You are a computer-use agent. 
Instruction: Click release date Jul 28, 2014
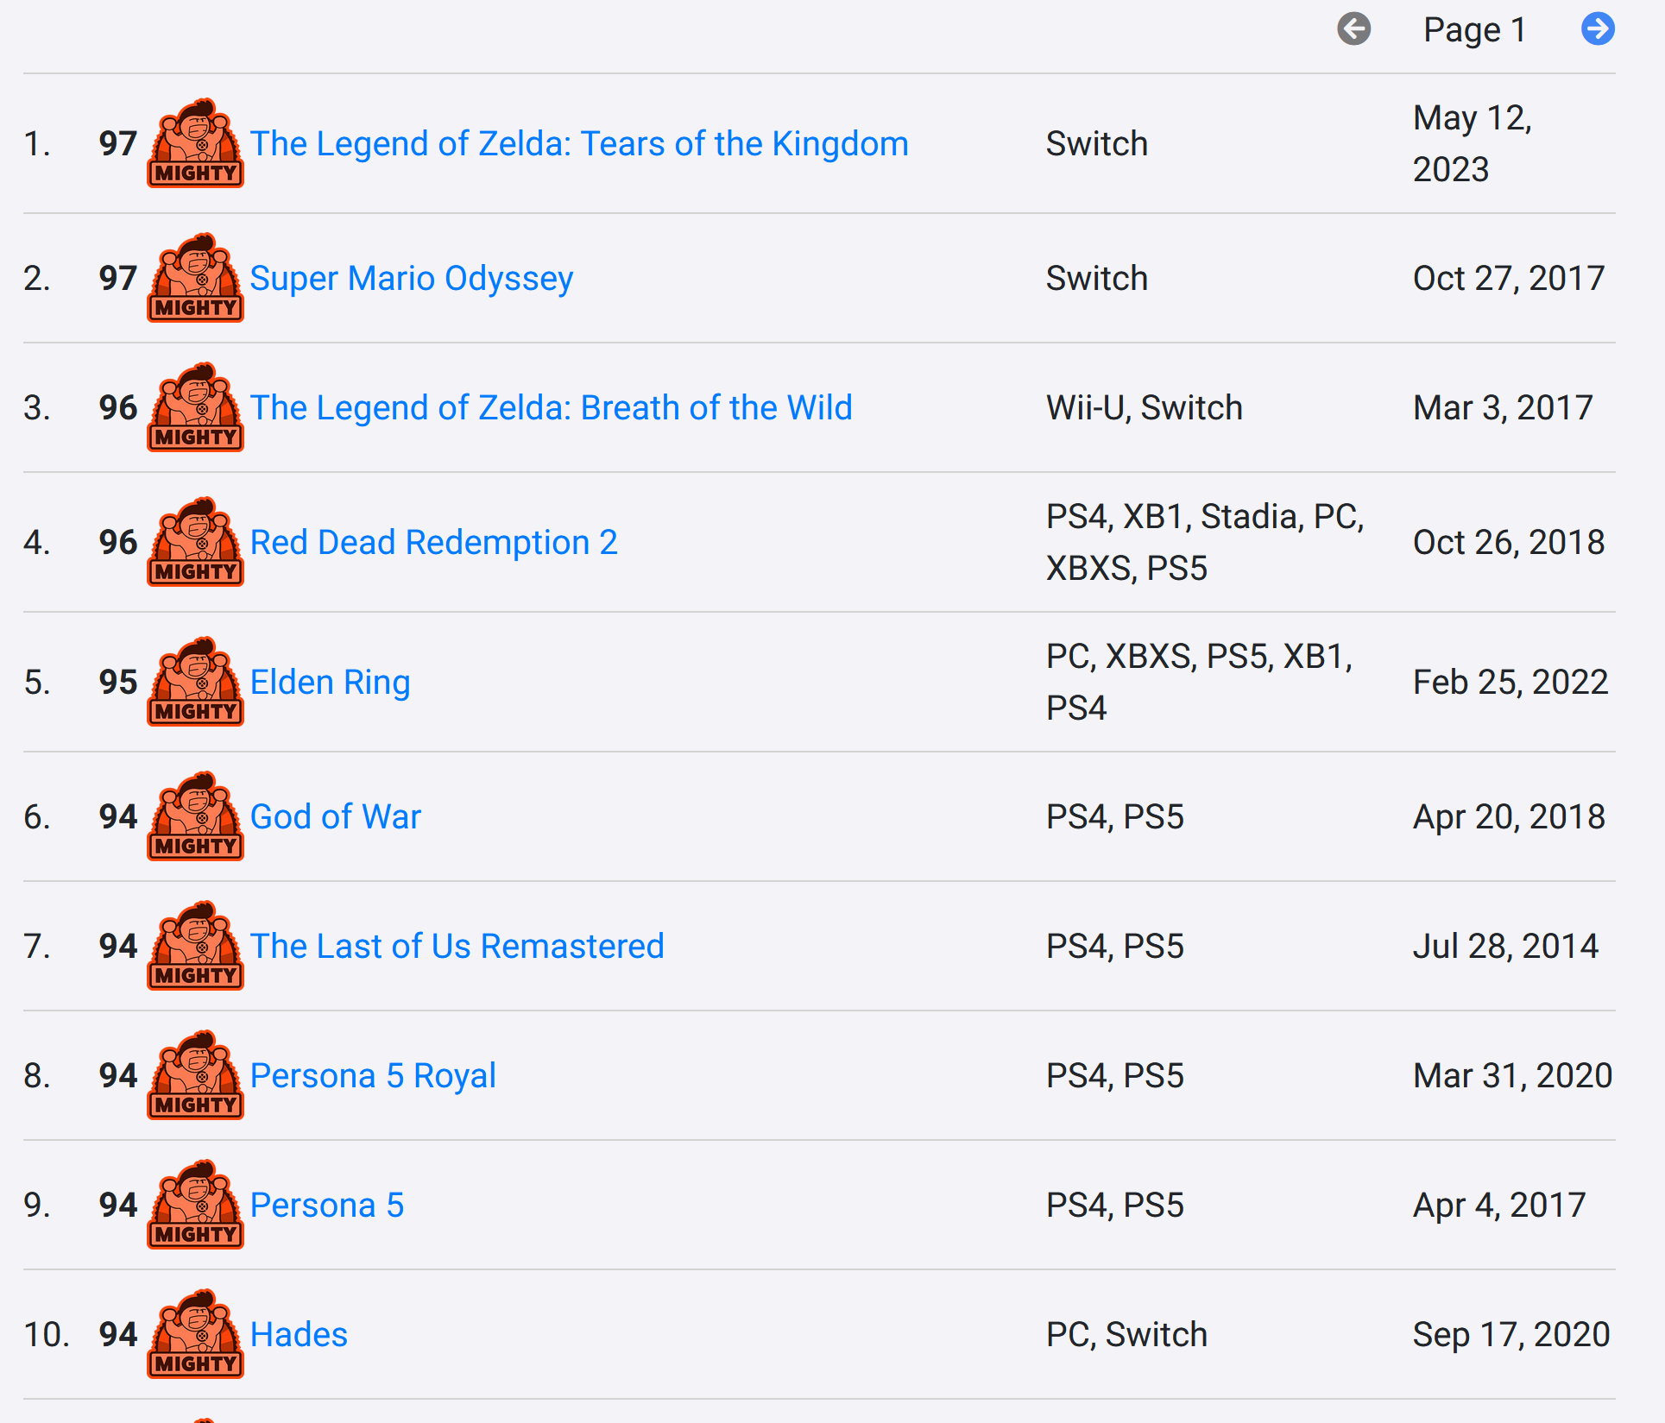point(1505,946)
